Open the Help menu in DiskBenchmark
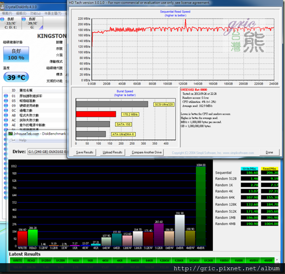This screenshot has height=274, width=285. click(x=23, y=140)
